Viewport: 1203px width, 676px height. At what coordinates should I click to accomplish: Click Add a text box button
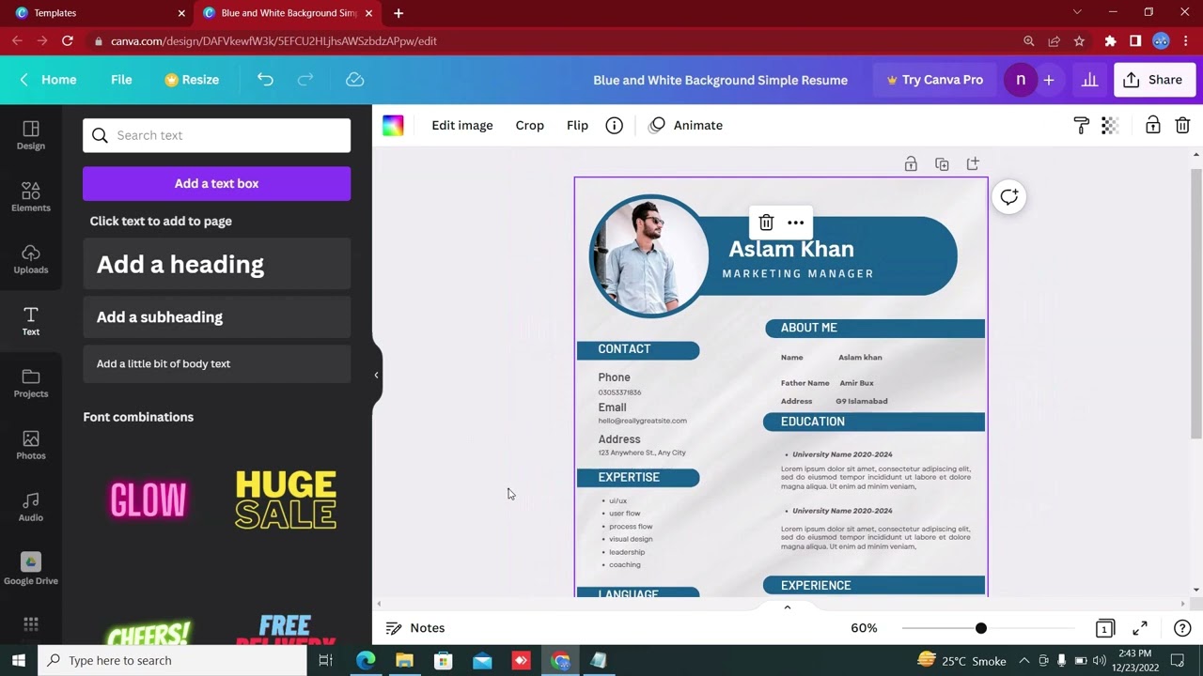click(x=216, y=183)
